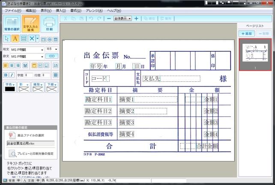Open the 全体表示 zoom level dropdown
Image resolution: width=275 pixels, height=185 pixels.
pos(123,18)
